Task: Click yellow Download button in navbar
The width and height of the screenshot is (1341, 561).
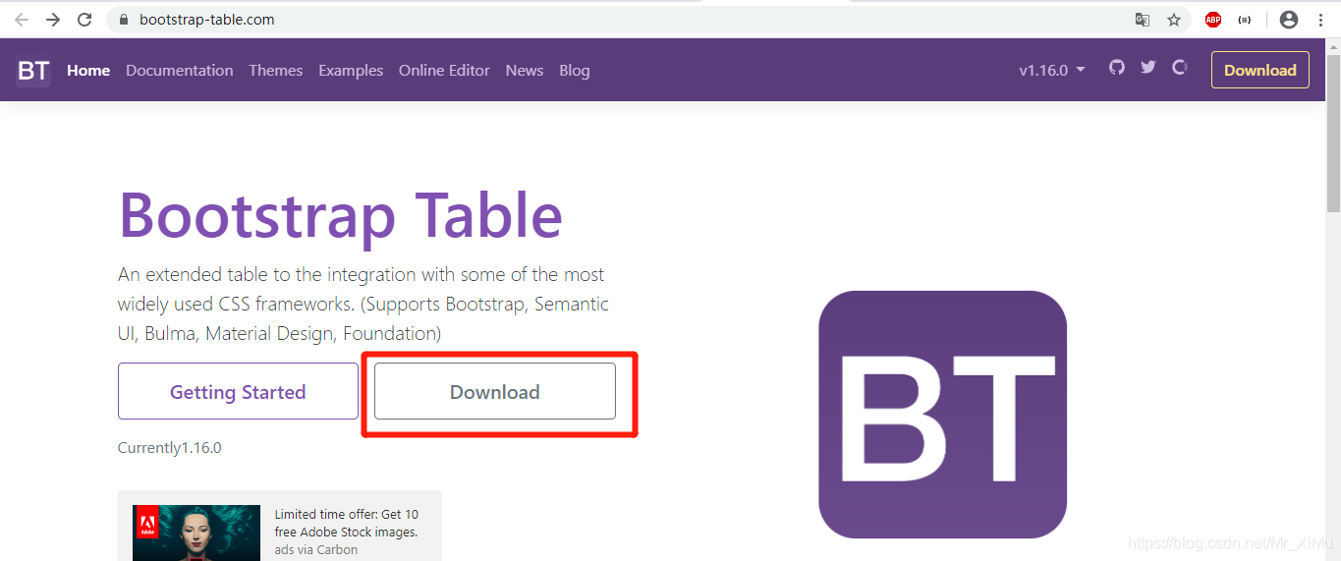Action: tap(1260, 70)
